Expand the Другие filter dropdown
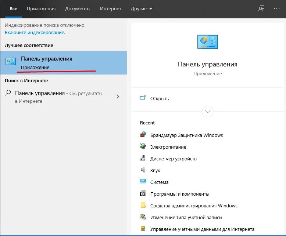 pyautogui.click(x=142, y=8)
